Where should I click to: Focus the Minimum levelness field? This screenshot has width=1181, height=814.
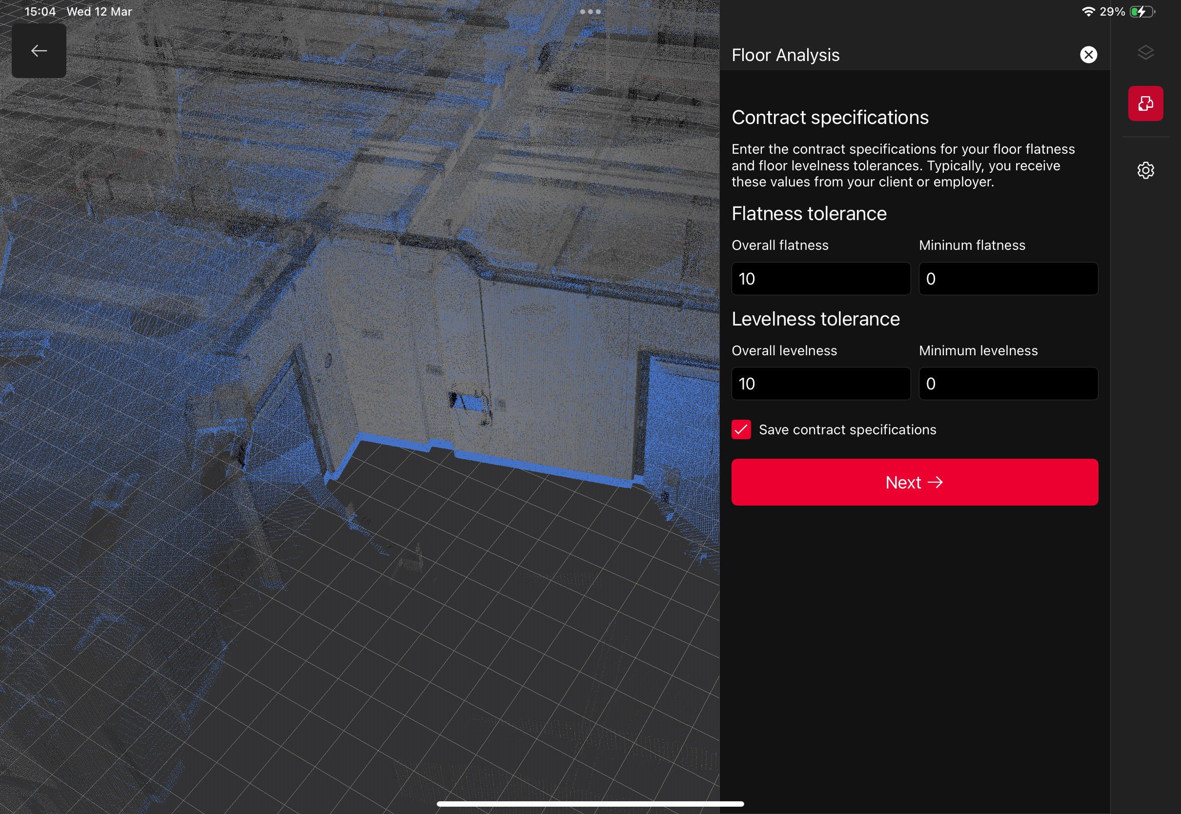tap(1008, 384)
